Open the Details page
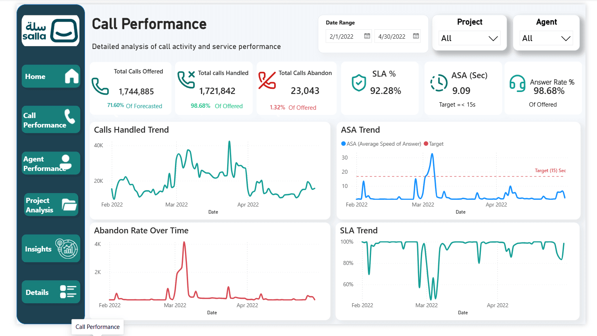This screenshot has width=597, height=336. [x=51, y=292]
